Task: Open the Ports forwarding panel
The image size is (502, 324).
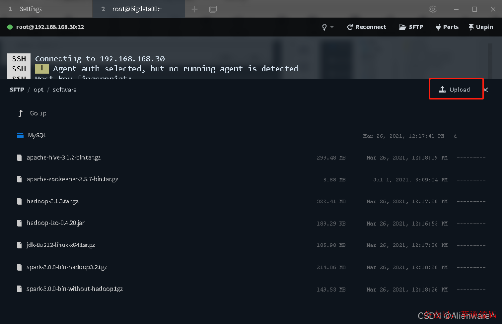Action: point(447,27)
